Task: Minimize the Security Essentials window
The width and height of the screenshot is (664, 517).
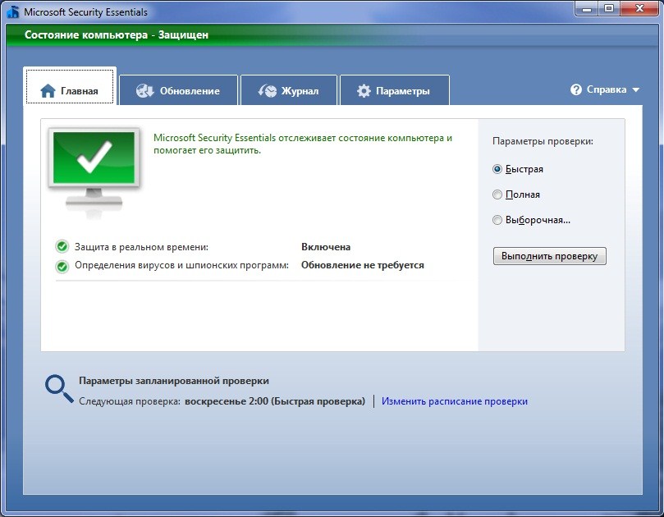Action: [587, 9]
